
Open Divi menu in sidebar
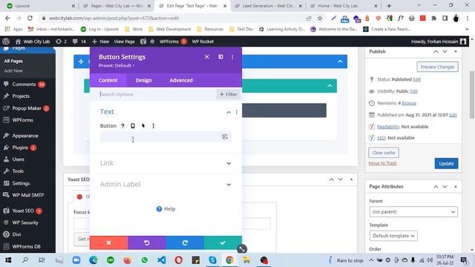(16, 234)
